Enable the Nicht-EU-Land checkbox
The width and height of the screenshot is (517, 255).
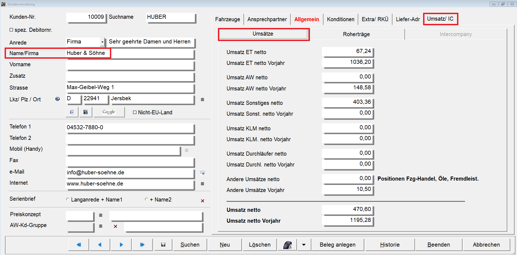[x=135, y=112]
